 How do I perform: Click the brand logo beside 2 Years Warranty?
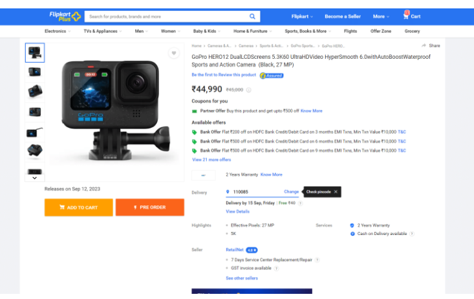click(204, 175)
